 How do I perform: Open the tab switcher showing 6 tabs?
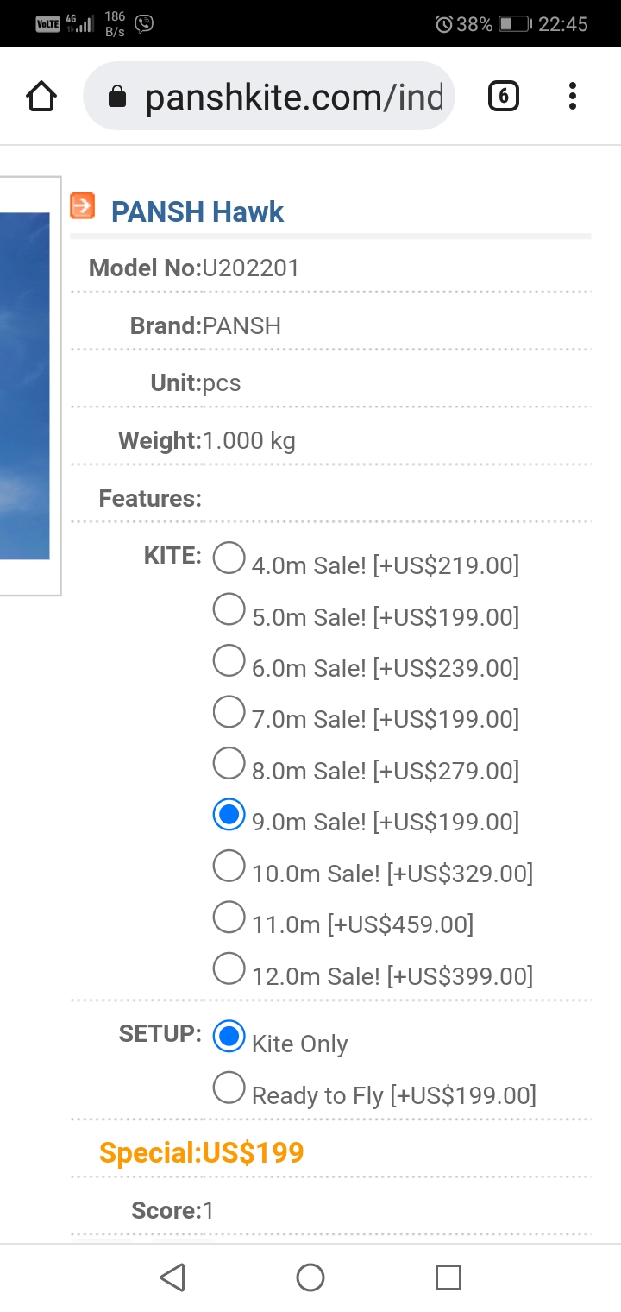coord(504,97)
